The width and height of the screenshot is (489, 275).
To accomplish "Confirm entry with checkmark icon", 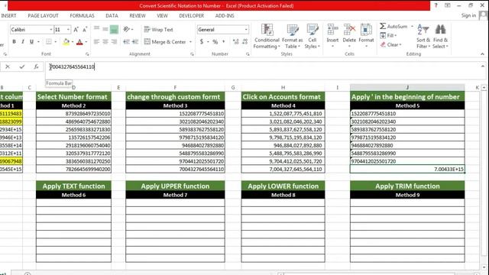I will pyautogui.click(x=22, y=66).
